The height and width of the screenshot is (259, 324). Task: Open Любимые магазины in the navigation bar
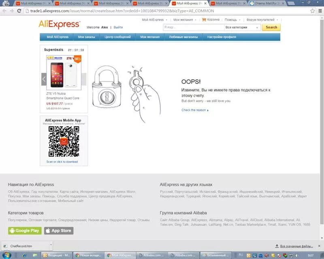coord(183,37)
